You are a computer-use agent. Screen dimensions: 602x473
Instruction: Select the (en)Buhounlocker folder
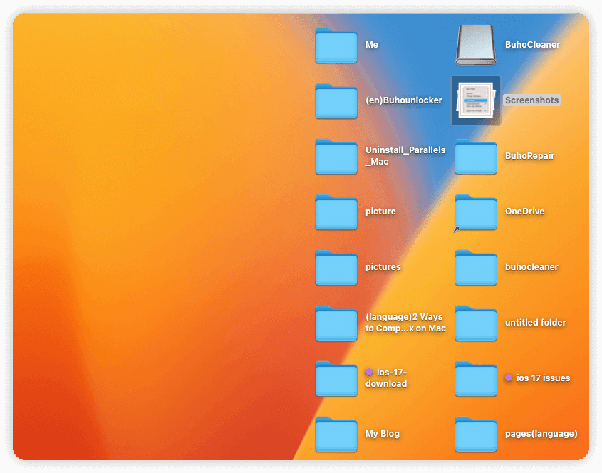(336, 100)
